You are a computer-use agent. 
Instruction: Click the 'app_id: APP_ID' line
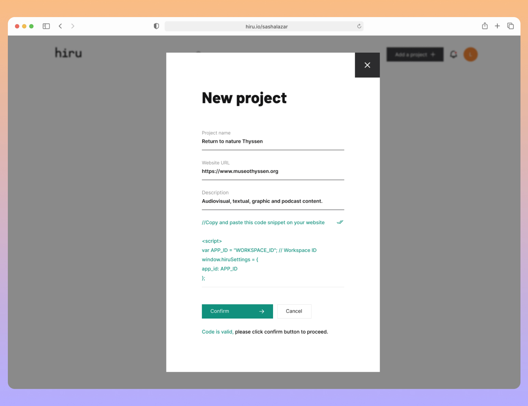point(219,269)
